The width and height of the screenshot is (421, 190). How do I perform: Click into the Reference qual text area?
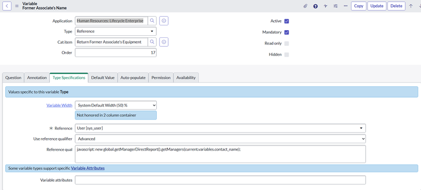coord(220,154)
